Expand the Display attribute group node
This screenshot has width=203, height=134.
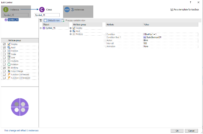point(70,28)
